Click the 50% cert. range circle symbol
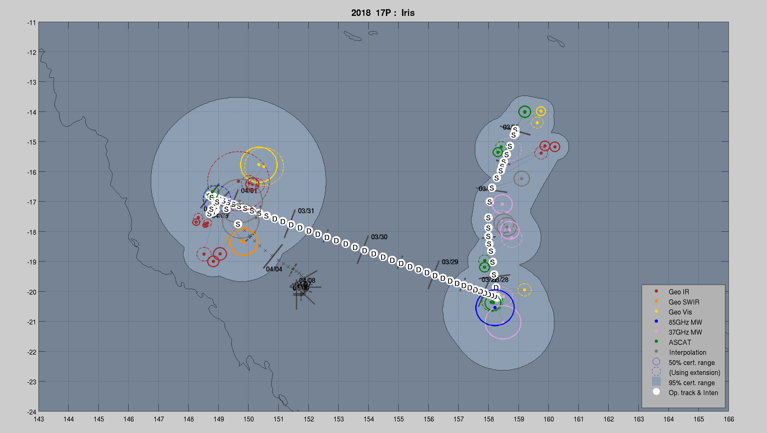The width and height of the screenshot is (767, 433). coord(656,362)
